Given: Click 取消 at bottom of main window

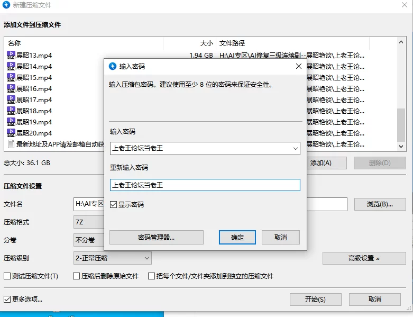Looking at the screenshot, I should [x=375, y=300].
